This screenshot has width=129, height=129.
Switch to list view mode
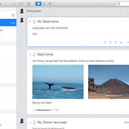click(x=44, y=4)
